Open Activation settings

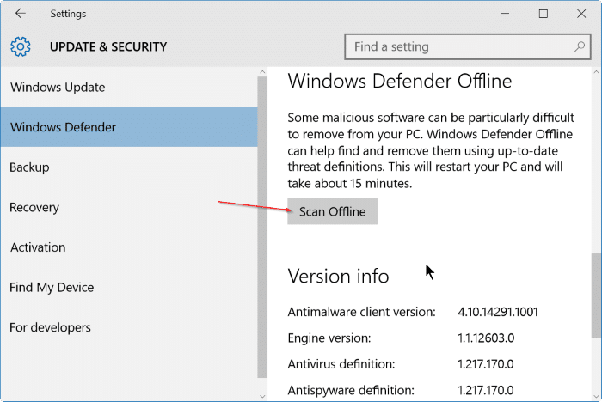129,247
